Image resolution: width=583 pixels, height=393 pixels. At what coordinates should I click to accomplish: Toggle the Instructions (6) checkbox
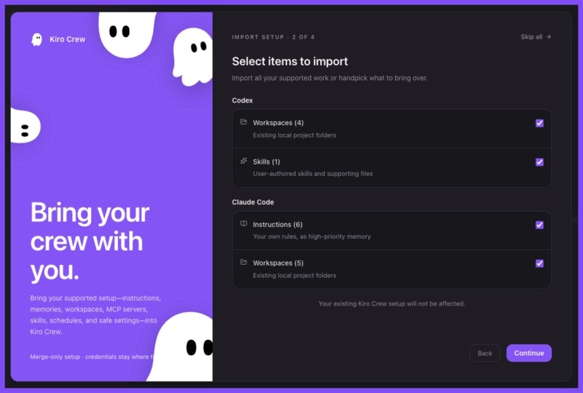click(539, 225)
